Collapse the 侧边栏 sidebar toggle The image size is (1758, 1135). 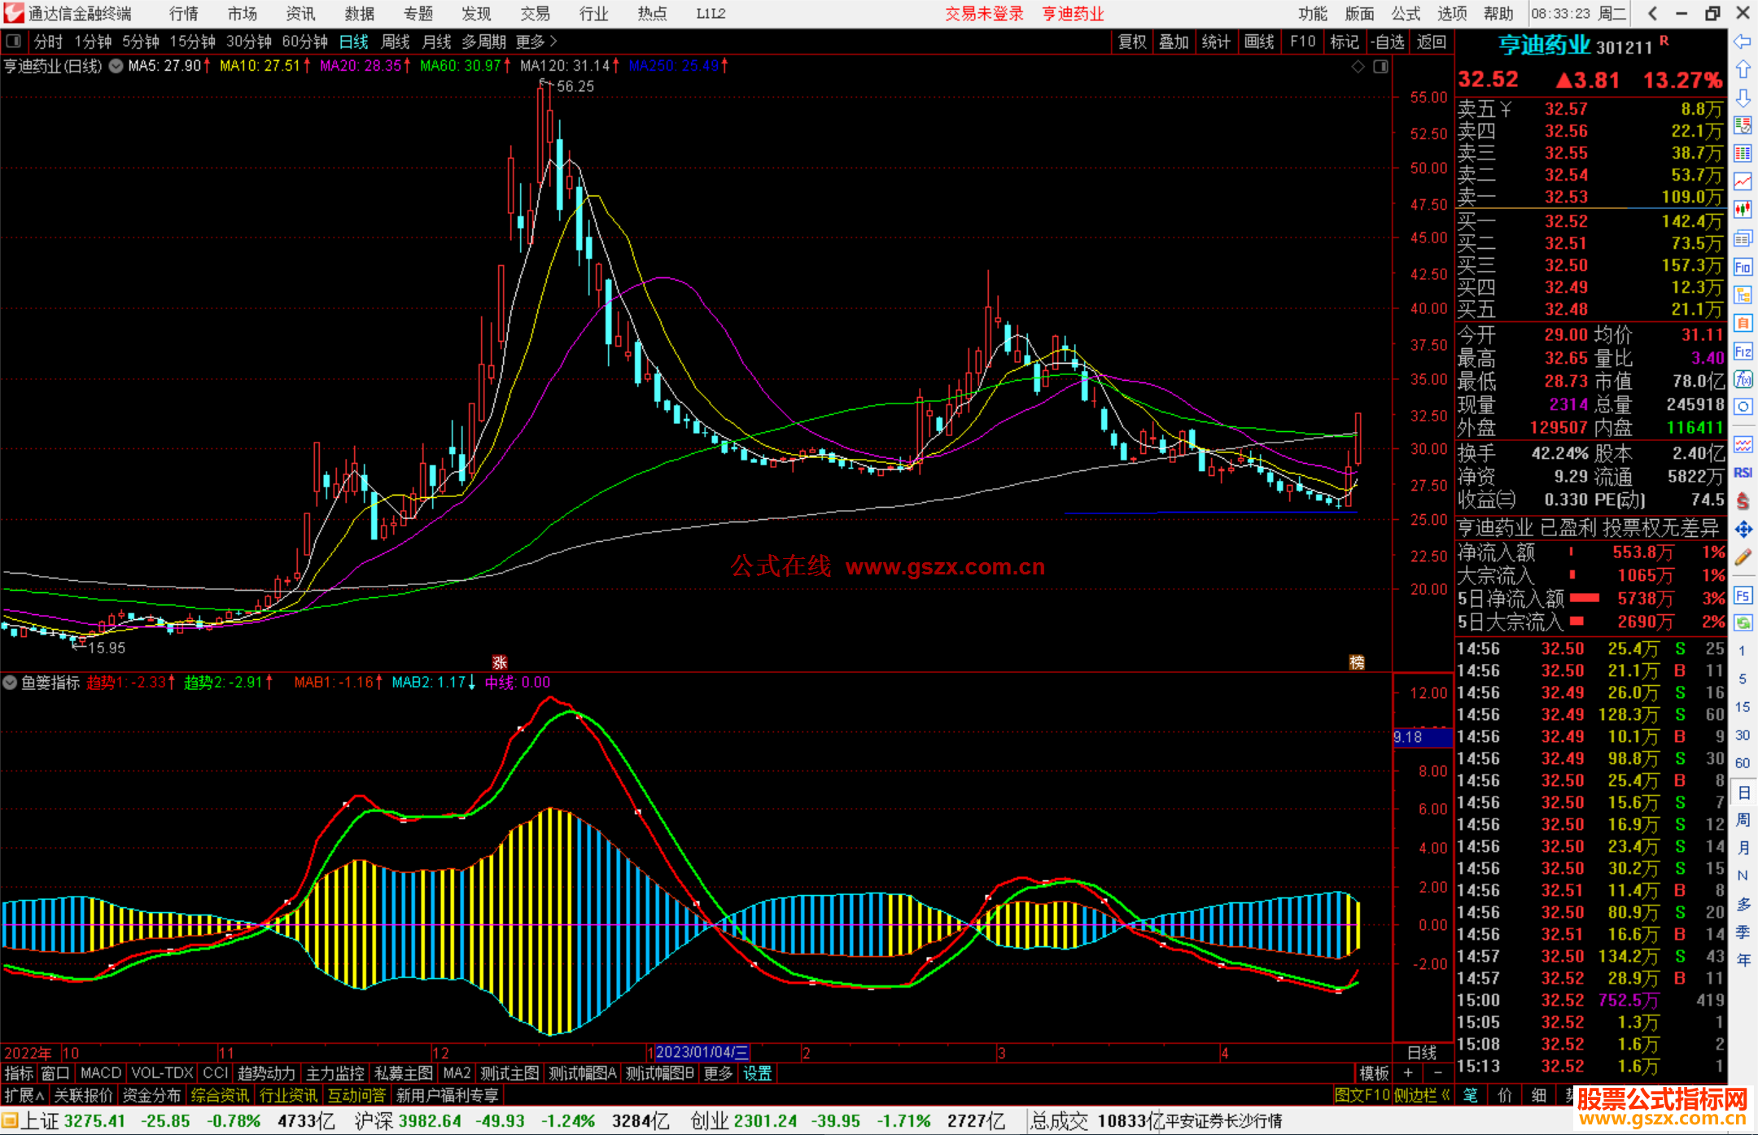1422,1095
